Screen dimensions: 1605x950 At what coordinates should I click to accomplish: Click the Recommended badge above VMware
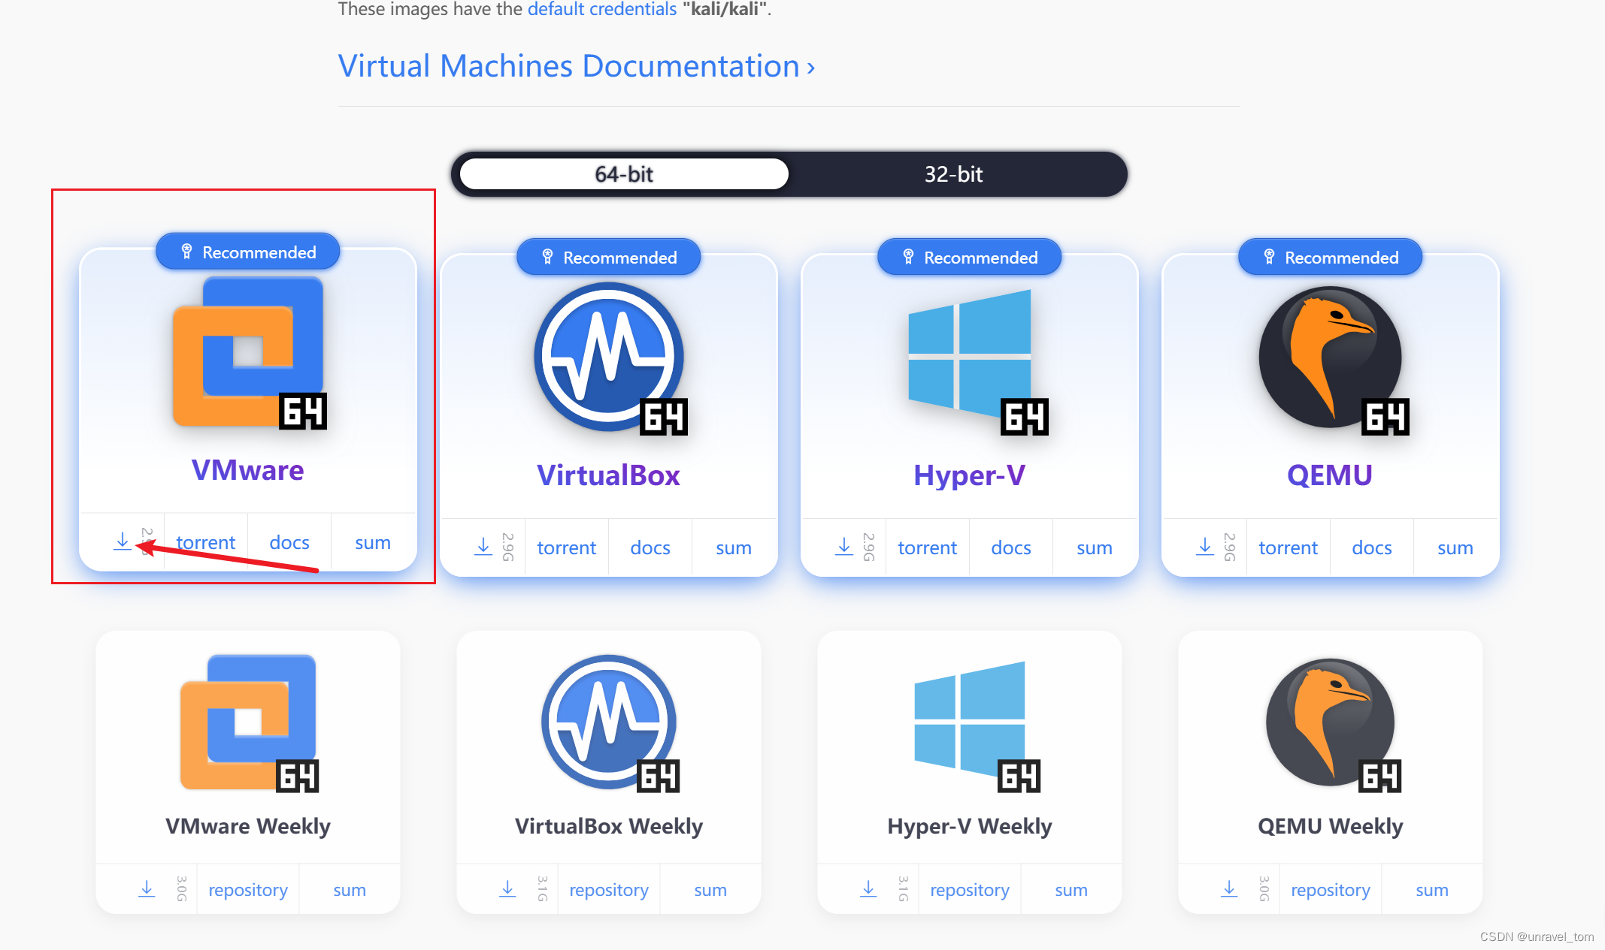248,252
